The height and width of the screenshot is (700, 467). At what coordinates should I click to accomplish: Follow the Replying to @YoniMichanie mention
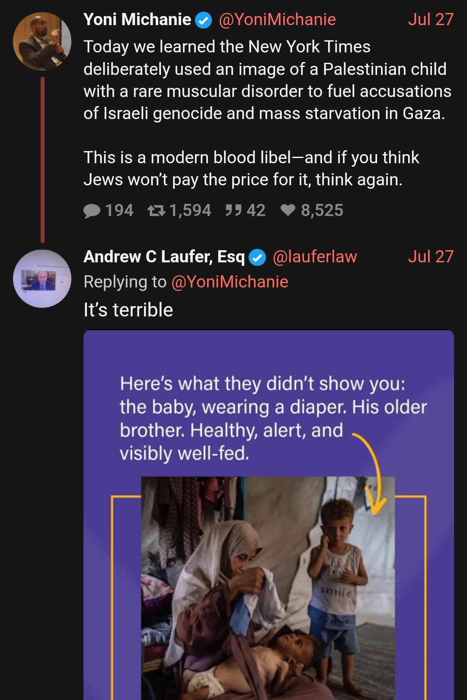pyautogui.click(x=230, y=282)
